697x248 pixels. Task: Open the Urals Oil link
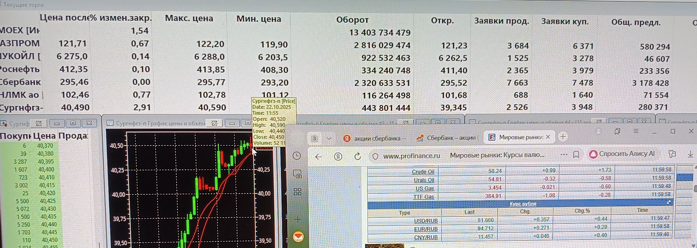tap(424, 180)
